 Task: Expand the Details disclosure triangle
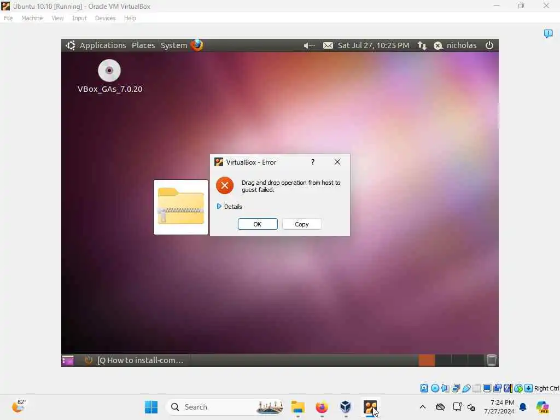point(219,206)
